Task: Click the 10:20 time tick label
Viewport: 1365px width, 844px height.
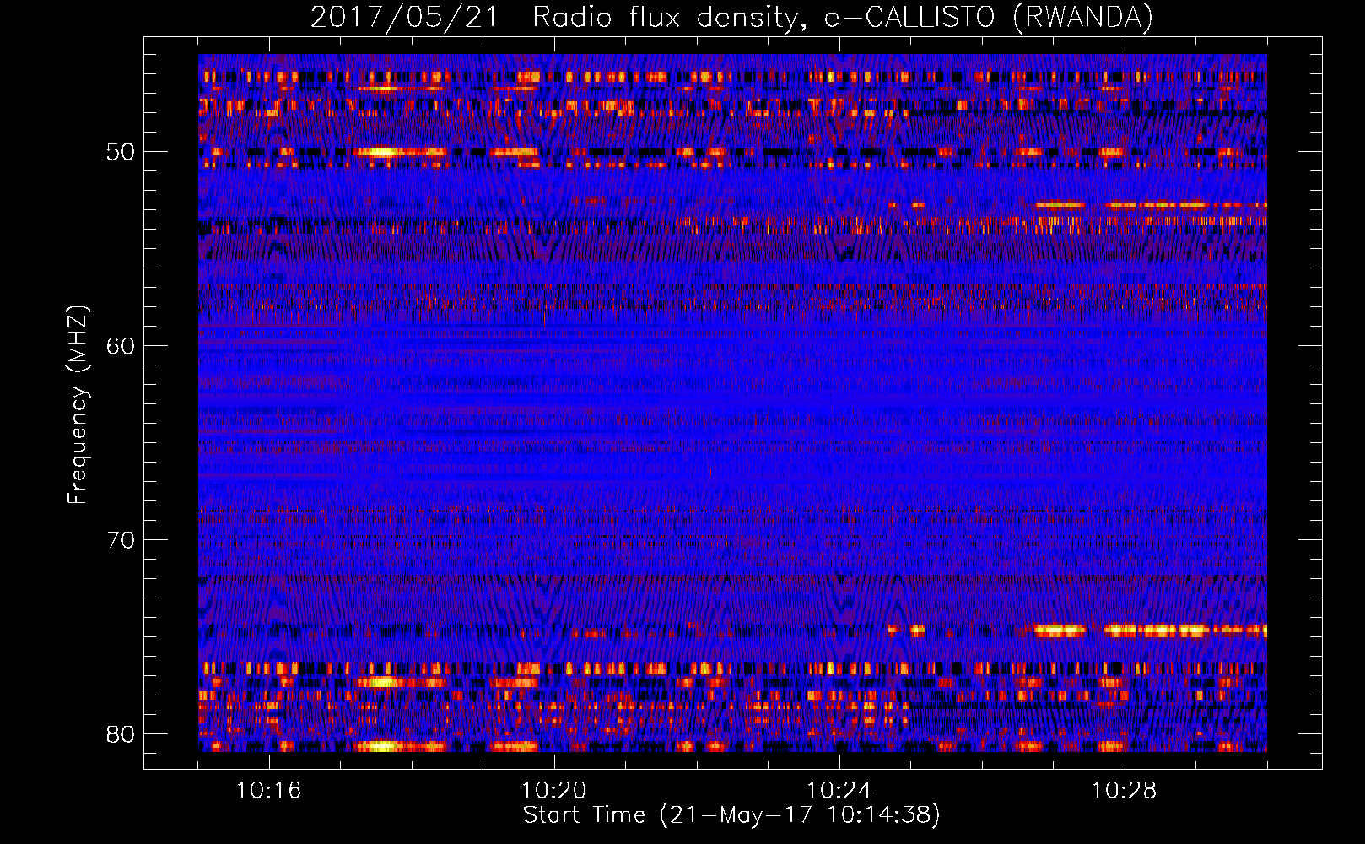Action: (x=554, y=791)
